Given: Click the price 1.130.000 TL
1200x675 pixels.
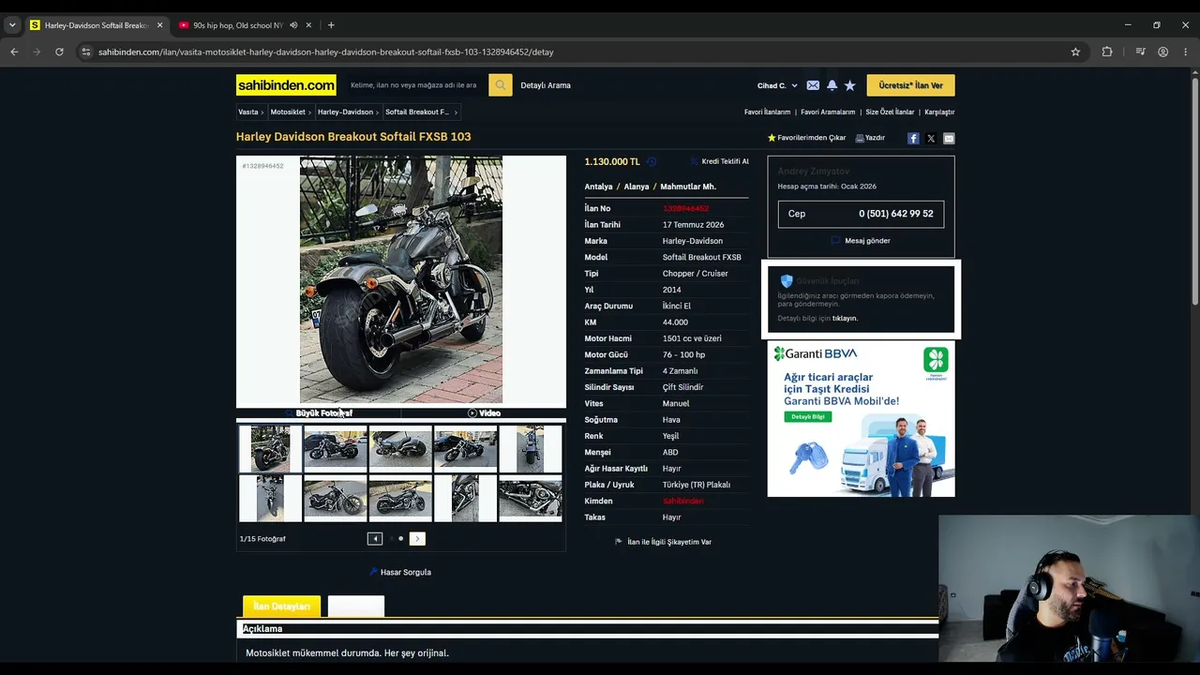Looking at the screenshot, I should point(612,161).
